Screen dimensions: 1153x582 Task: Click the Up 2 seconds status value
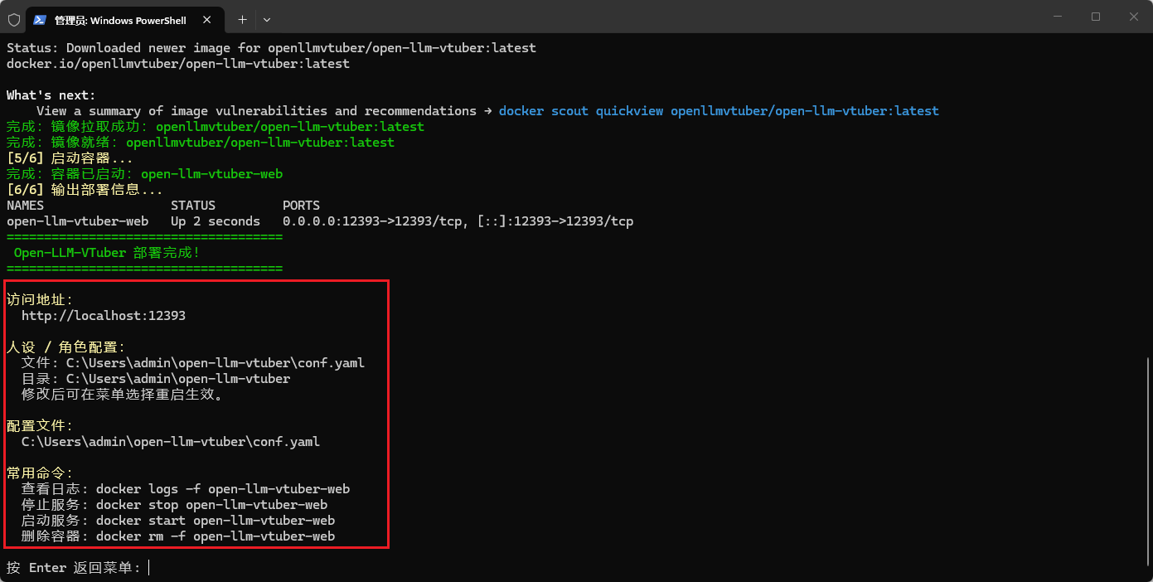pyautogui.click(x=216, y=221)
